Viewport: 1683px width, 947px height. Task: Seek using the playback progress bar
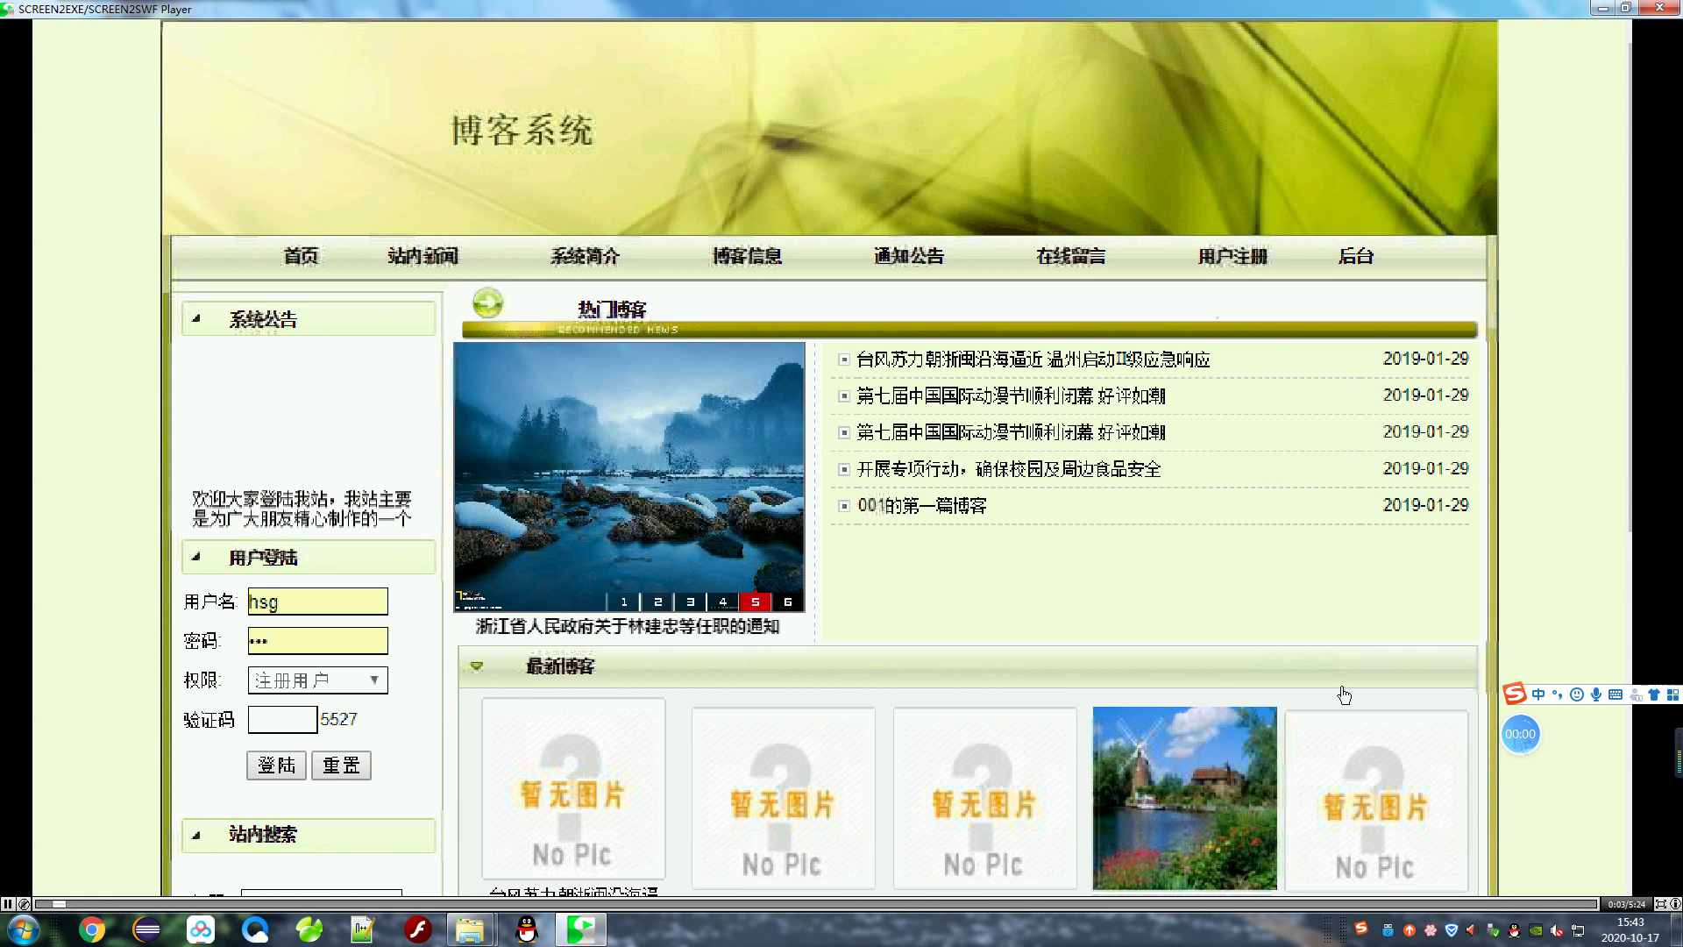[x=815, y=904]
